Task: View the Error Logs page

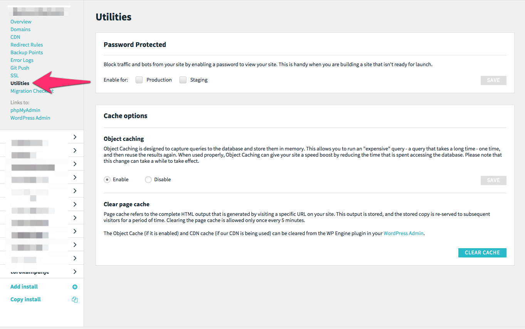Action: 22,60
